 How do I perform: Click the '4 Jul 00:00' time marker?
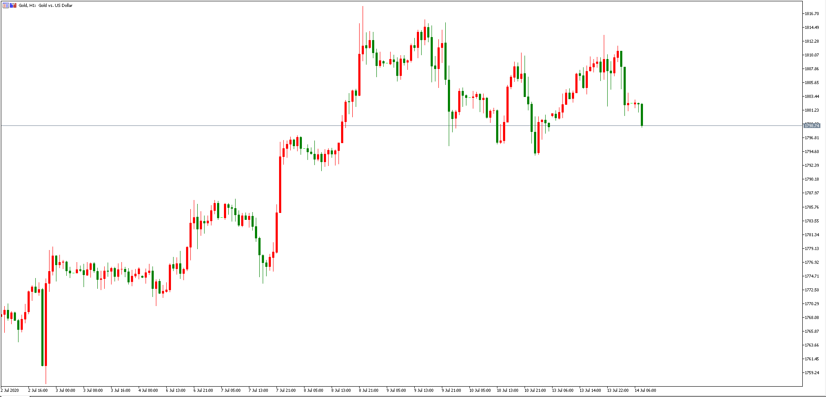point(148,391)
